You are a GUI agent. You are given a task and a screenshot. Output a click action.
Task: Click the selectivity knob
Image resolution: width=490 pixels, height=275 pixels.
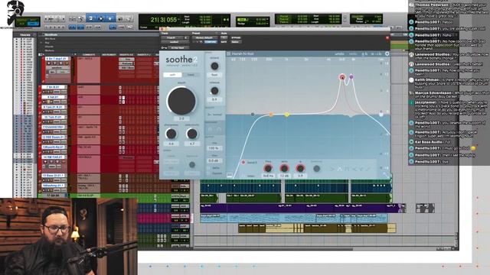tap(192, 134)
